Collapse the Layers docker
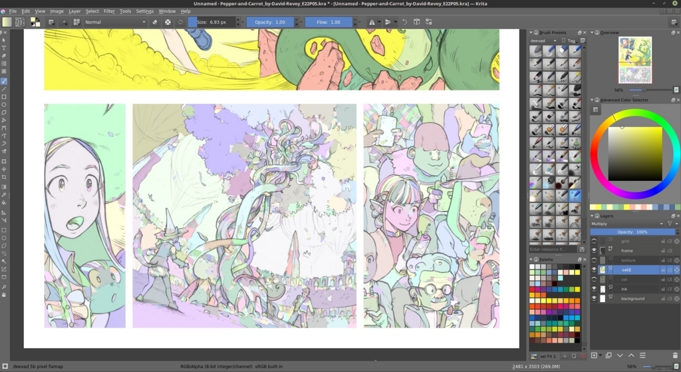Viewport: 681px width, 372px height. (592, 216)
